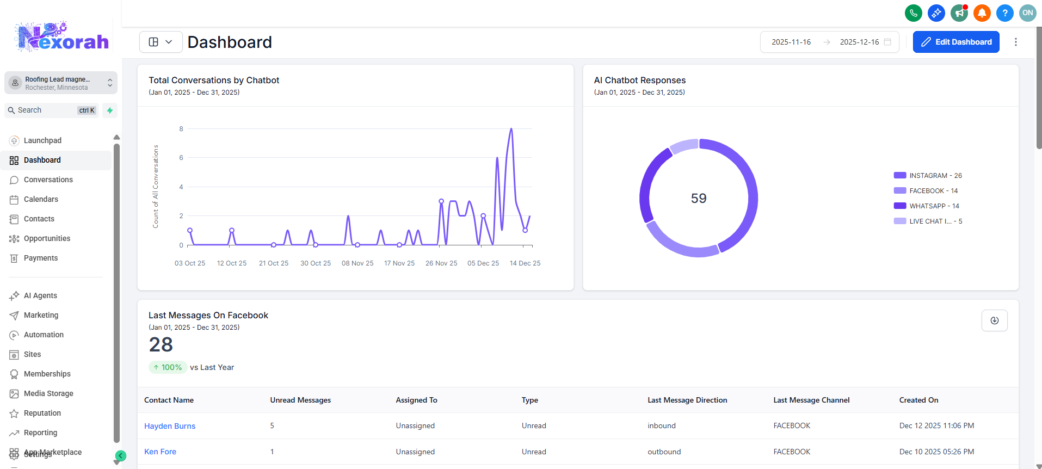Open Hayden Burns contact link

(x=170, y=426)
